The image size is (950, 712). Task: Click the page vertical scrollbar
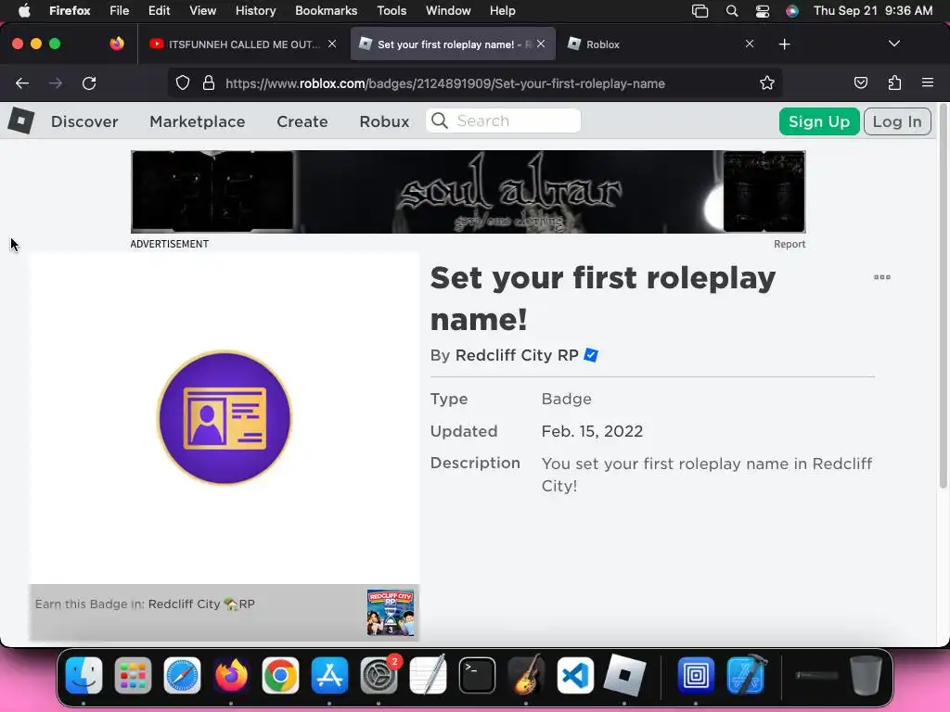[x=943, y=297]
